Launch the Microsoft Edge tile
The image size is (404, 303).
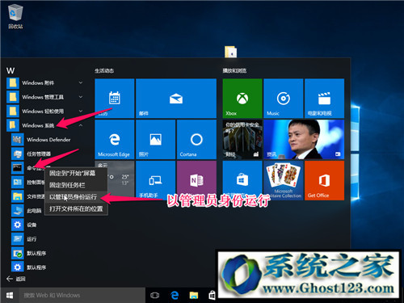click(115, 140)
